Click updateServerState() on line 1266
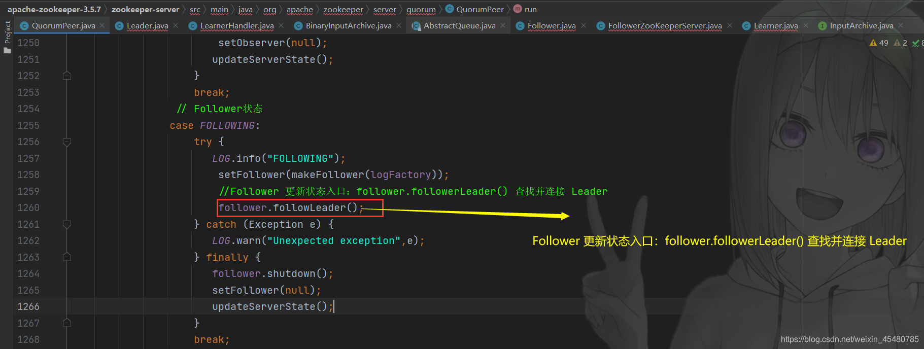This screenshot has height=349, width=924. pos(272,306)
